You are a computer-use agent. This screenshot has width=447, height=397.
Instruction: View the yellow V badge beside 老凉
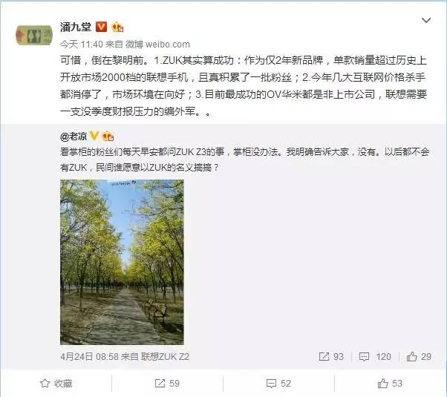coord(94,136)
